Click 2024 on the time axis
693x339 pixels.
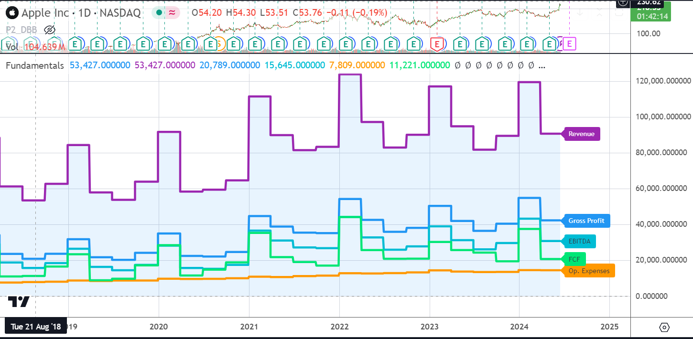(x=519, y=327)
